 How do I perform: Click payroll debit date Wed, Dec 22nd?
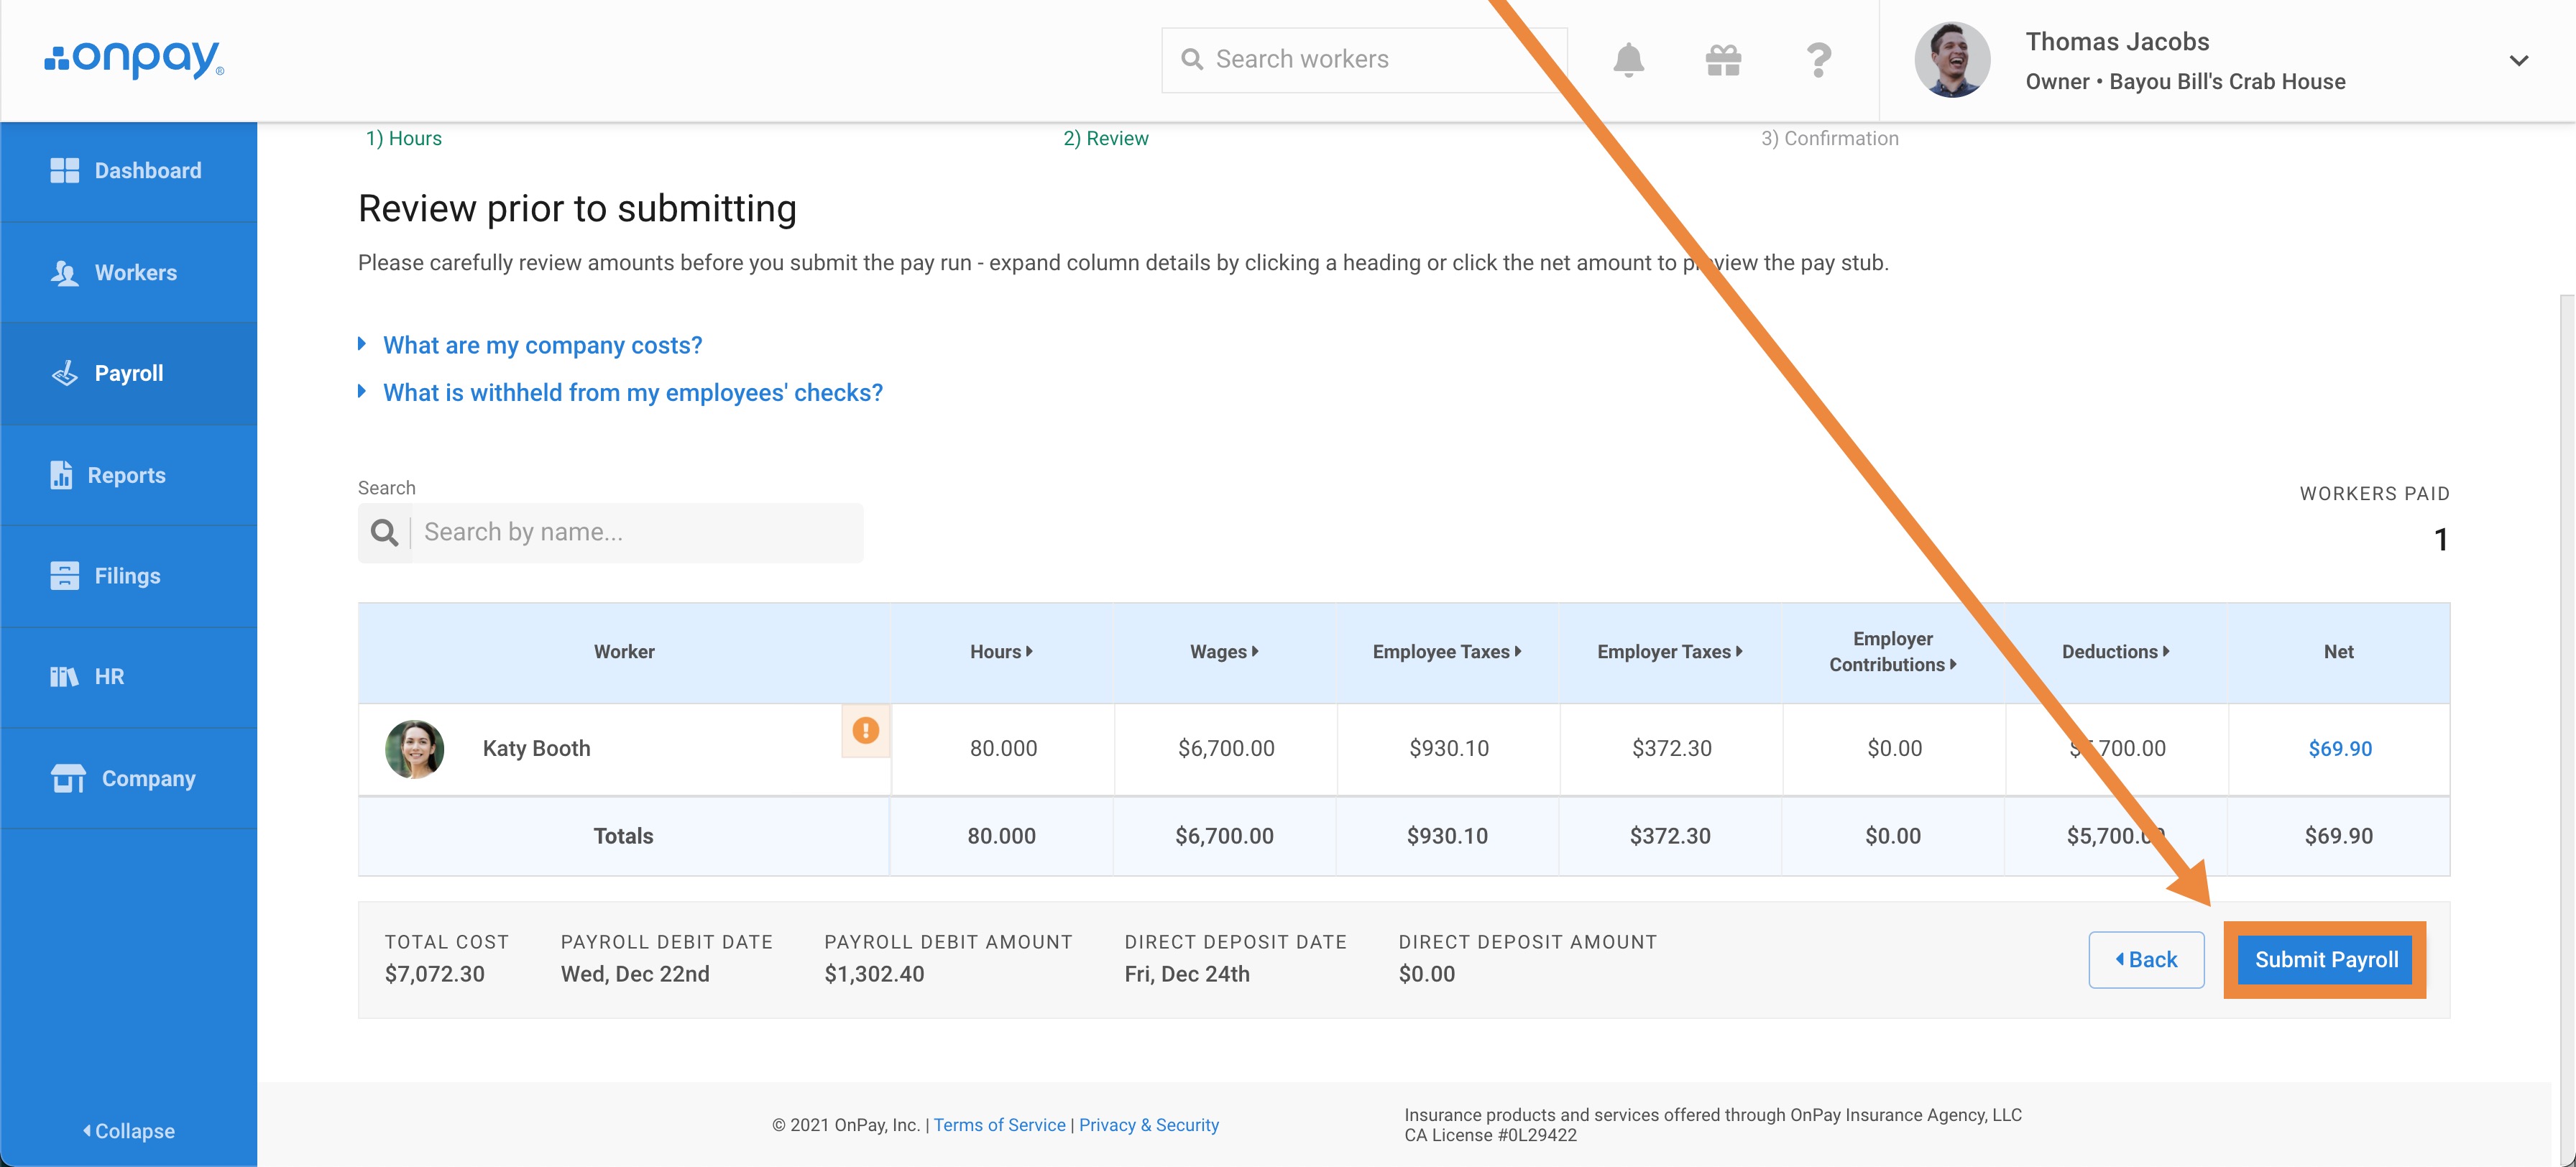pos(635,974)
